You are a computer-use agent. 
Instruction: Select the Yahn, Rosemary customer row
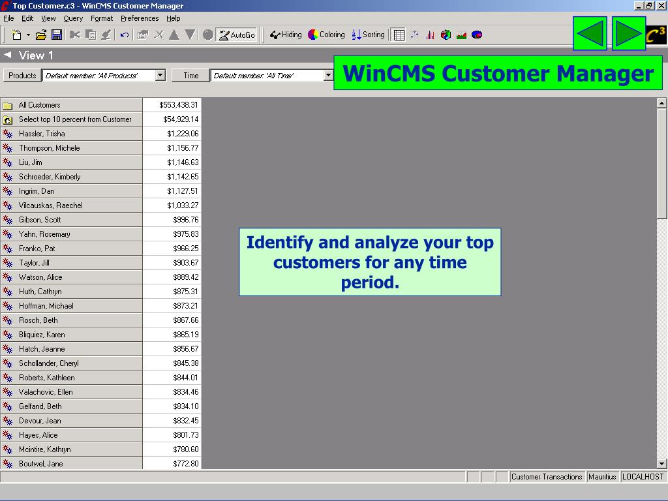pyautogui.click(x=71, y=234)
